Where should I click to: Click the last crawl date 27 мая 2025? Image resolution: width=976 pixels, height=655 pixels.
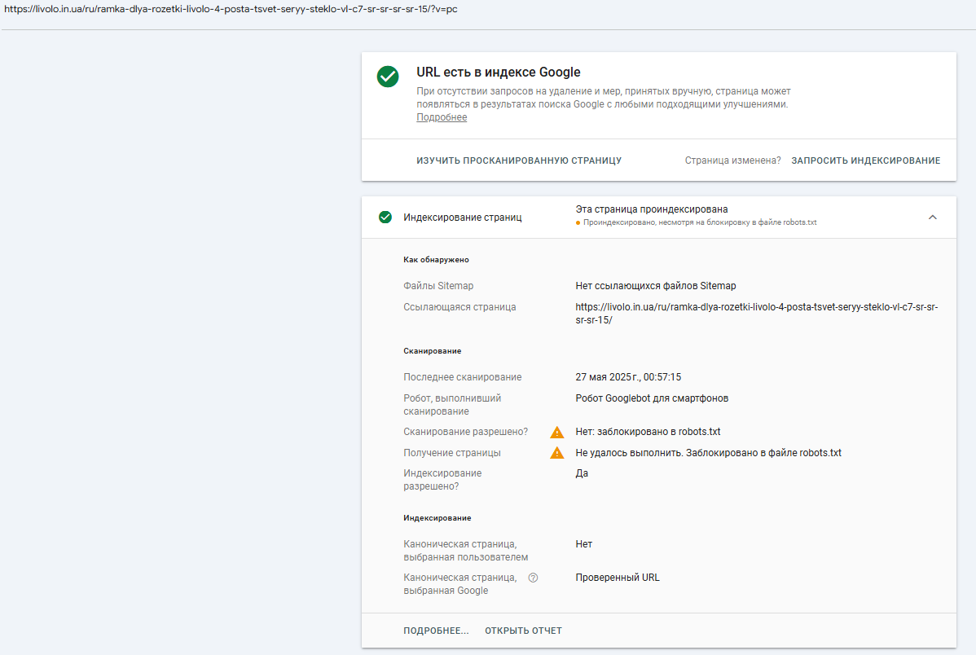[x=628, y=377]
